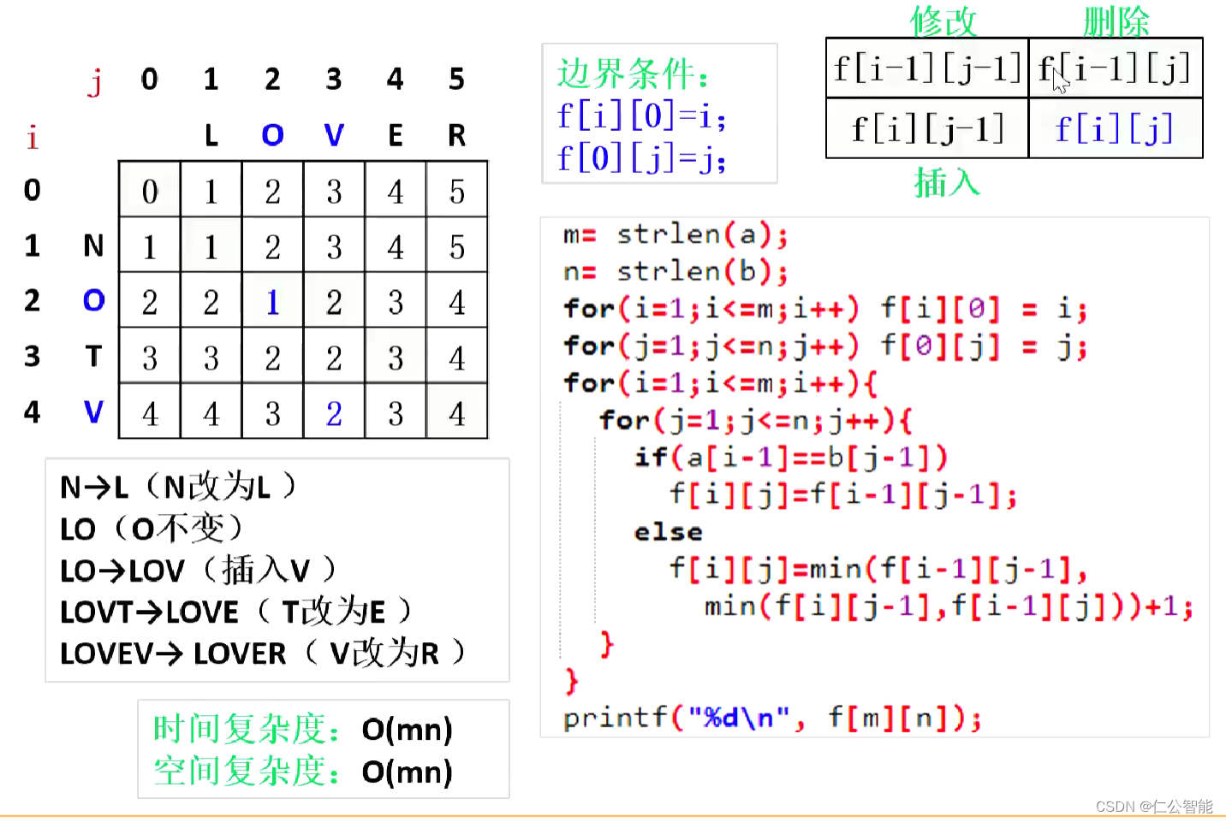This screenshot has height=822, width=1226.
Task: Click the 空间复杂度: O(mn) line
Action: coord(303,772)
